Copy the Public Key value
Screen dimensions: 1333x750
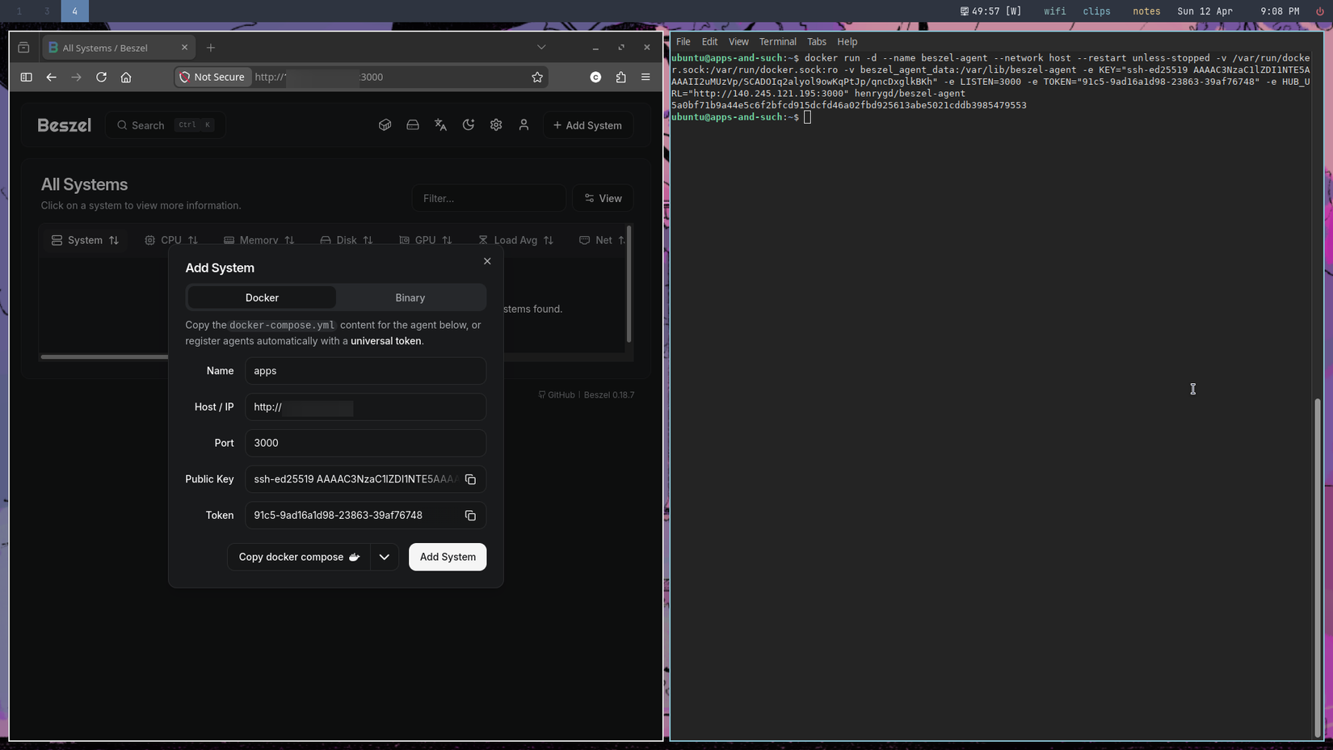coord(470,479)
